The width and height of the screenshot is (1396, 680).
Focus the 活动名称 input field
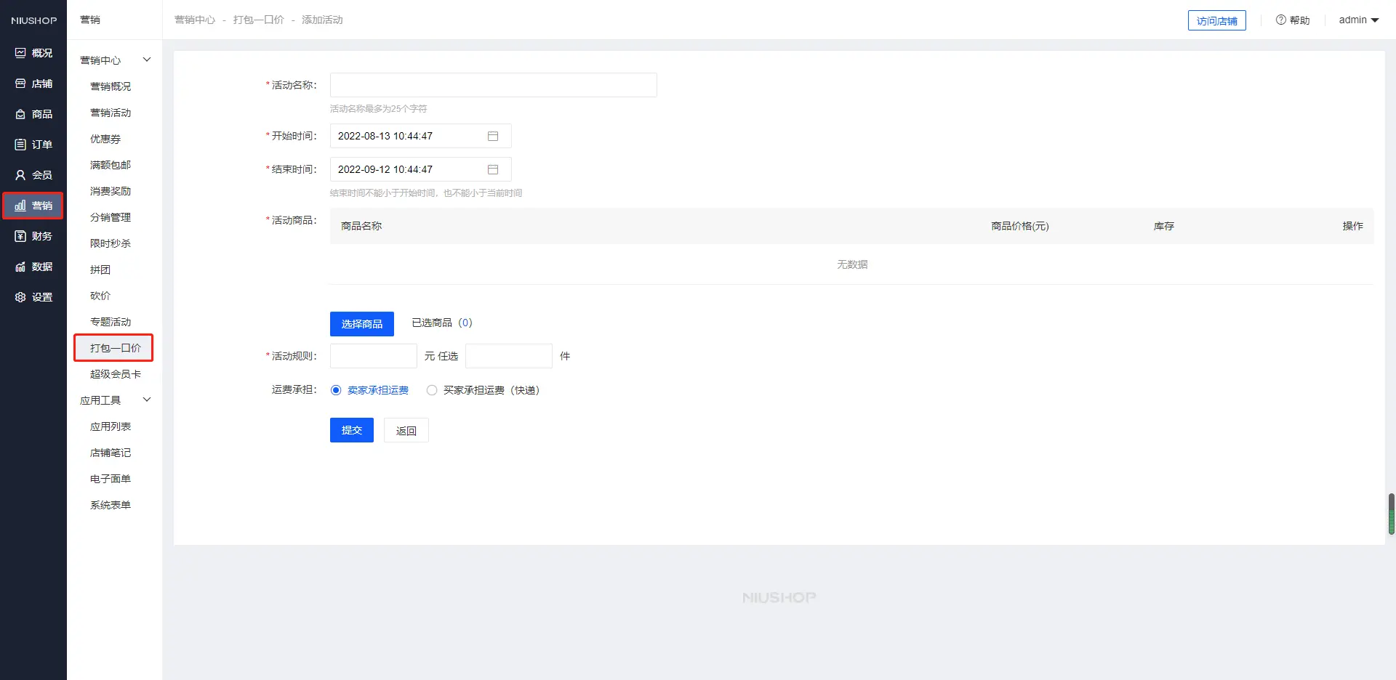(x=493, y=85)
